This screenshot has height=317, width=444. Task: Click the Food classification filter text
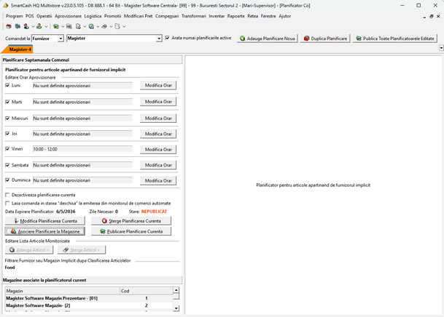coord(9,268)
